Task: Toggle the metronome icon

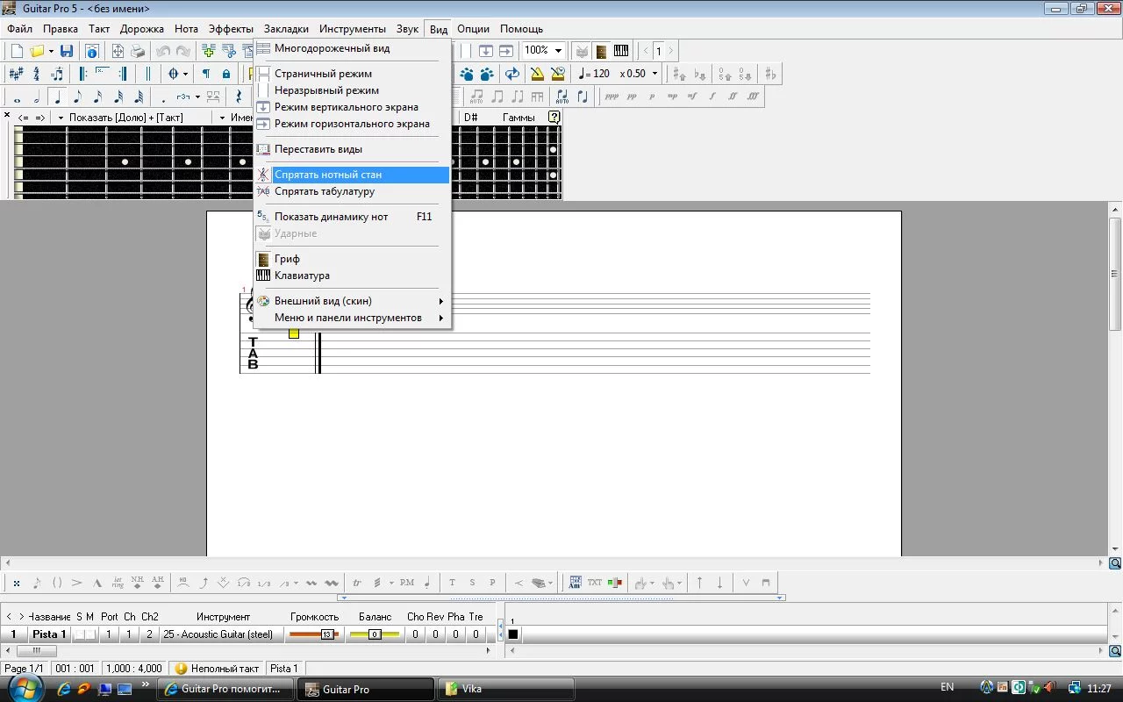Action: pyautogui.click(x=537, y=74)
